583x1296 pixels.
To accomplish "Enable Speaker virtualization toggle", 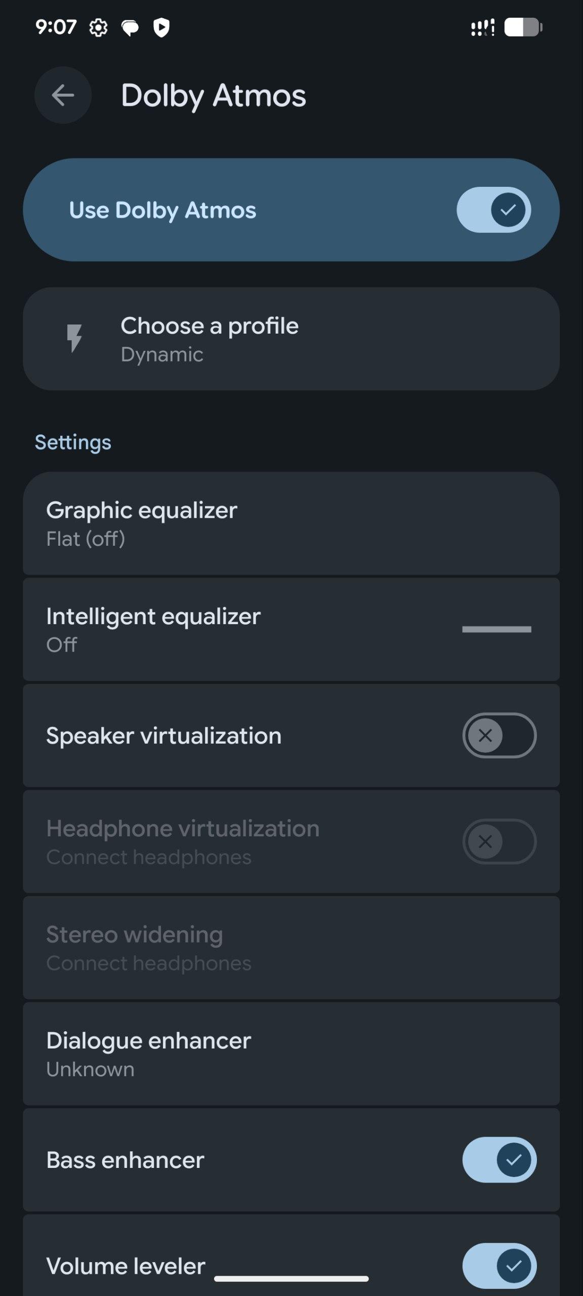I will pyautogui.click(x=499, y=735).
